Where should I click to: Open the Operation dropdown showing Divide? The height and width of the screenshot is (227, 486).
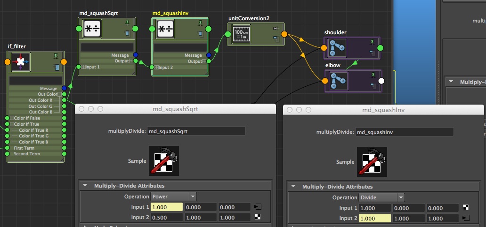coord(381,197)
